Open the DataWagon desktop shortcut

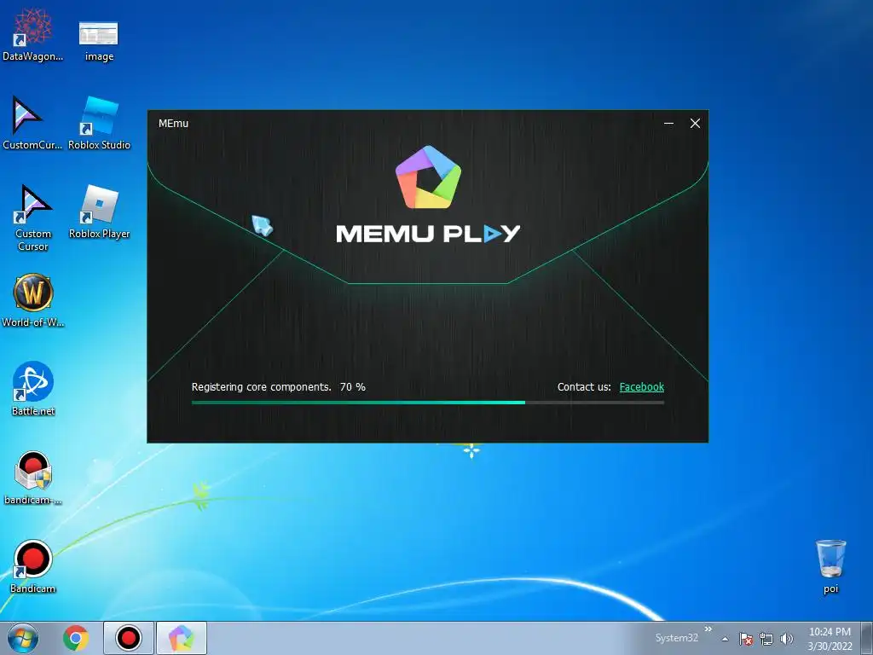click(x=33, y=35)
